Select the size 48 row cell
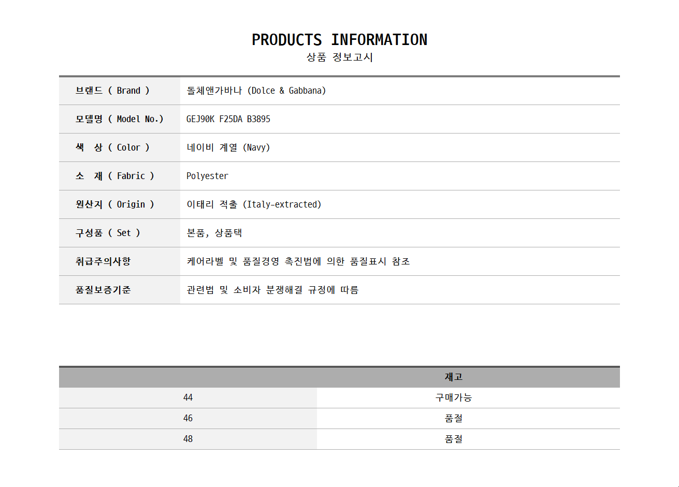The width and height of the screenshot is (679, 487). coord(188,439)
